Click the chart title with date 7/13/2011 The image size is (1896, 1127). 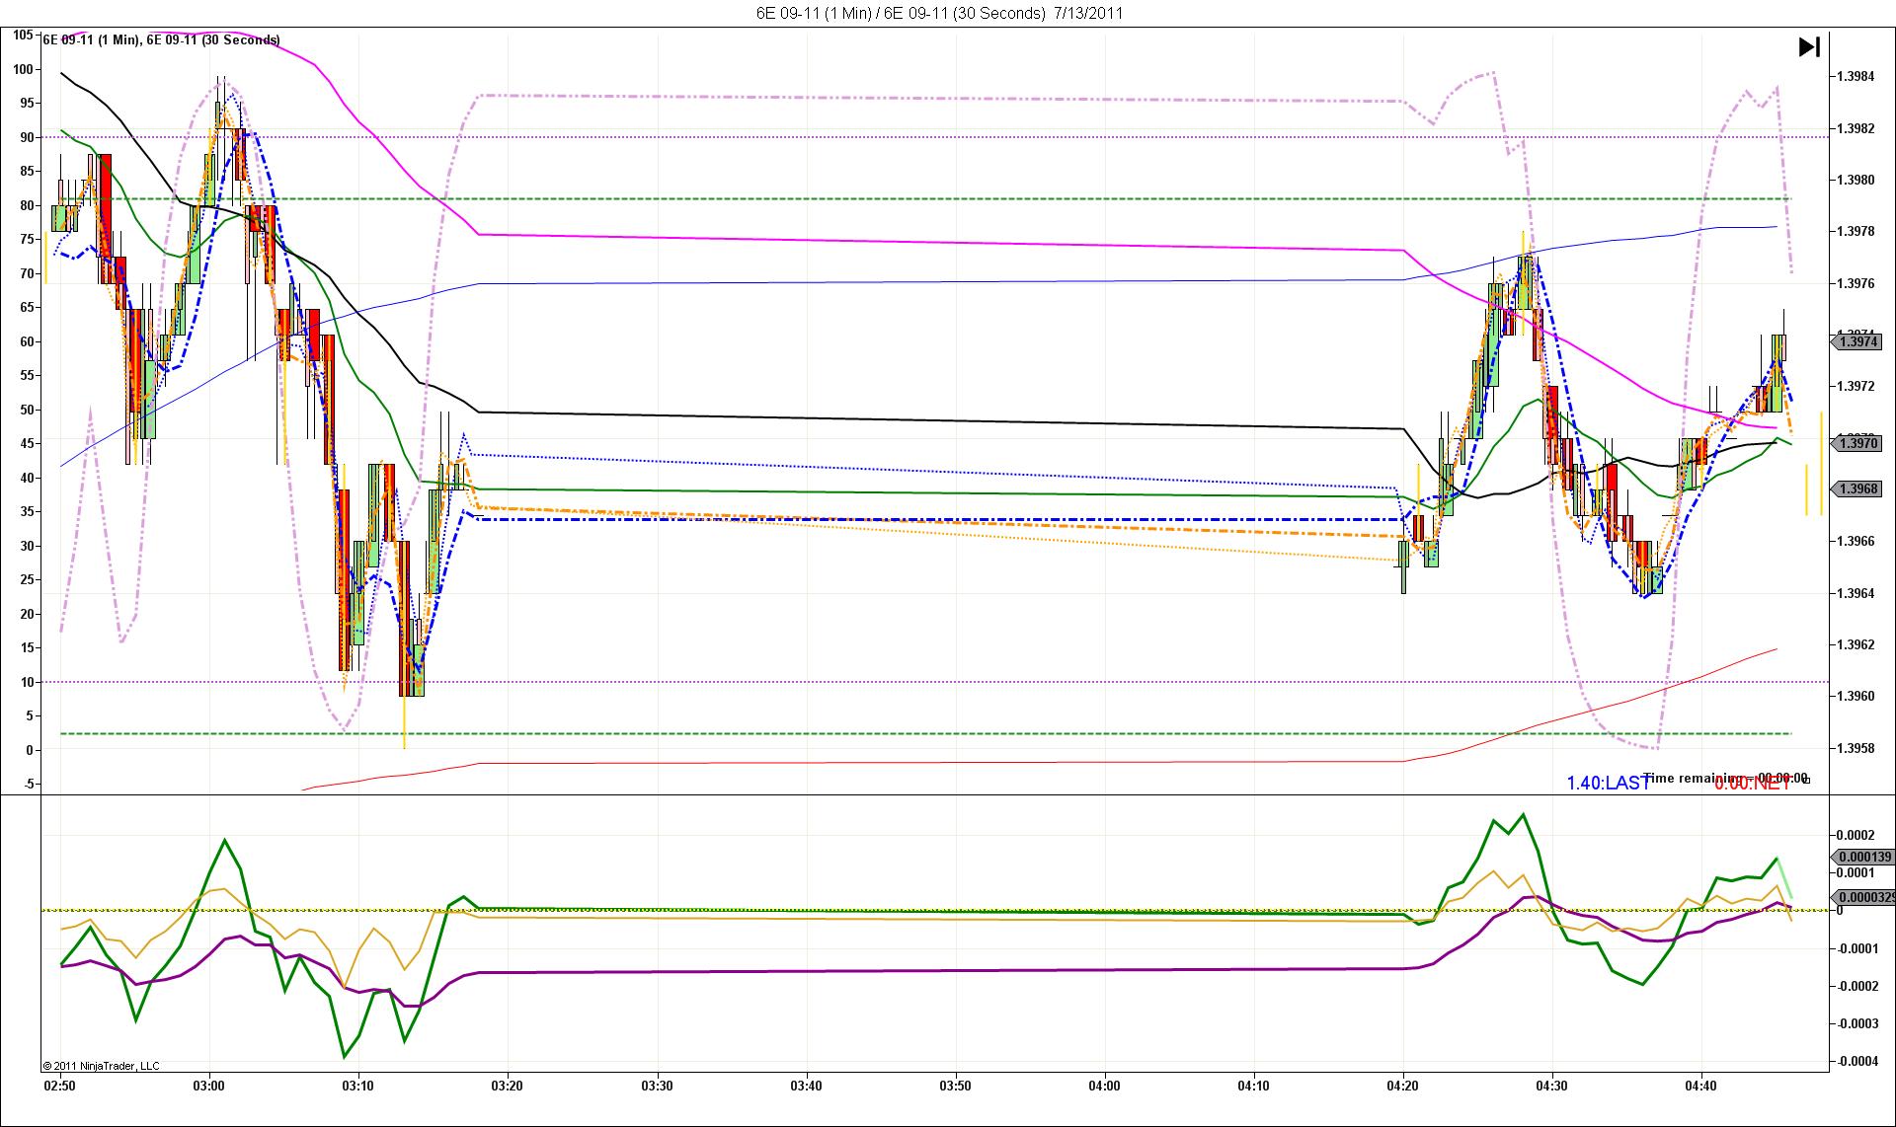939,13
